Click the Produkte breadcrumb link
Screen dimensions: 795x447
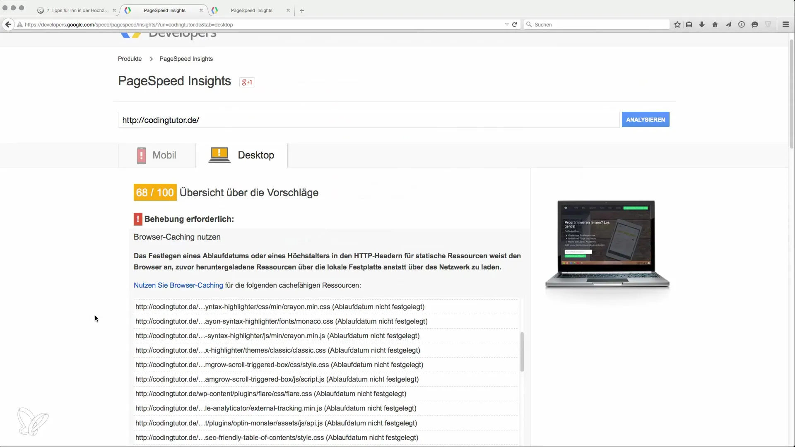[x=130, y=59]
